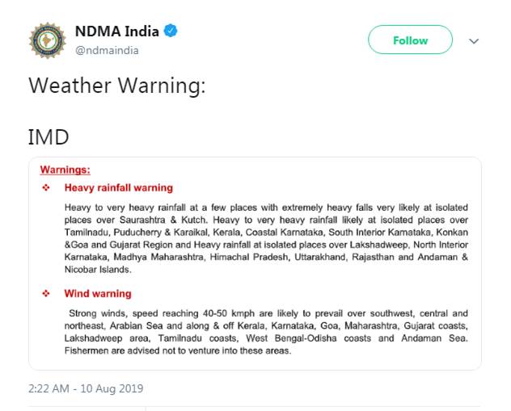The image size is (511, 411).
Task: Select the Wind warning heading
Action: [98, 294]
